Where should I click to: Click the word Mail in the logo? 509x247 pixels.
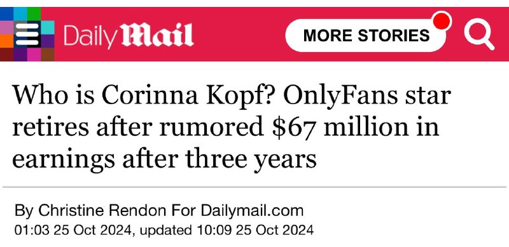coord(157,35)
